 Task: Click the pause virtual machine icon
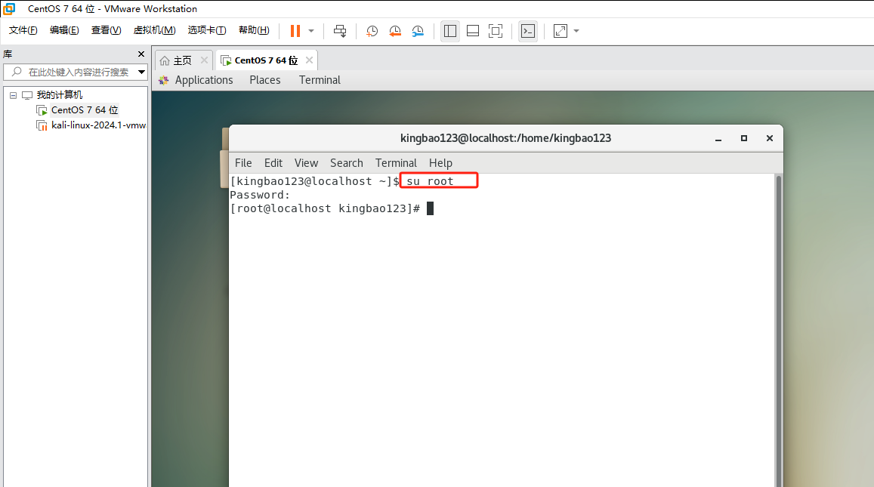click(x=295, y=31)
